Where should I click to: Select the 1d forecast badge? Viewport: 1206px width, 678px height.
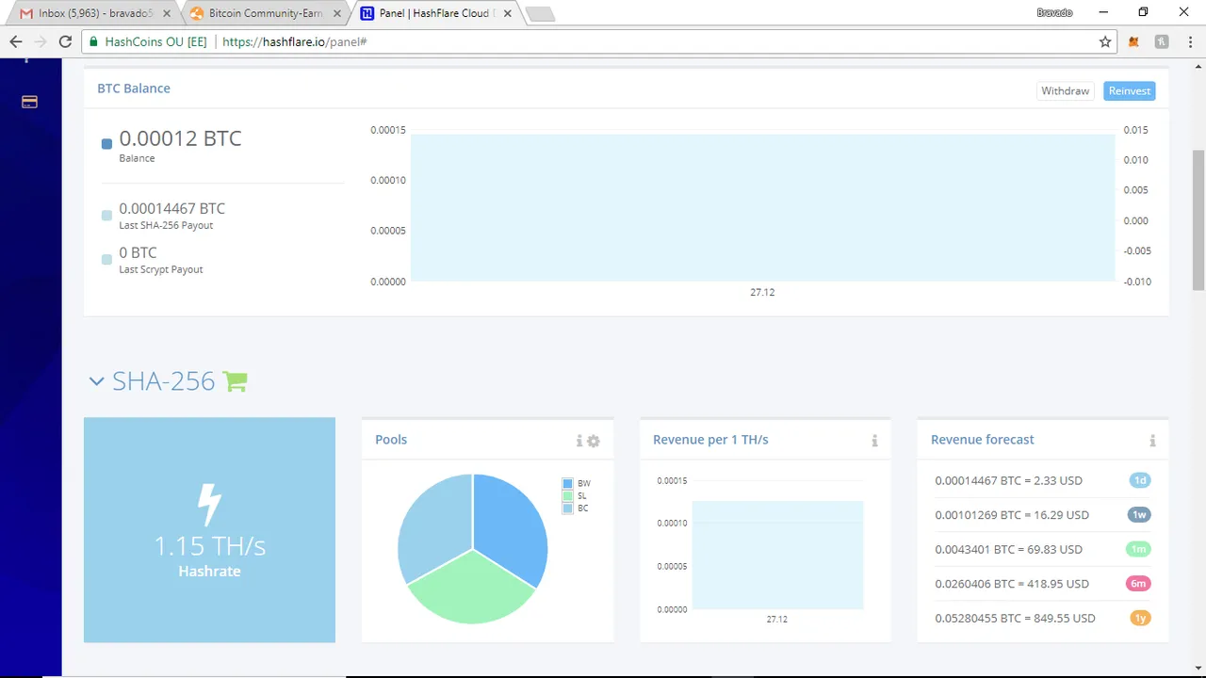pos(1140,480)
